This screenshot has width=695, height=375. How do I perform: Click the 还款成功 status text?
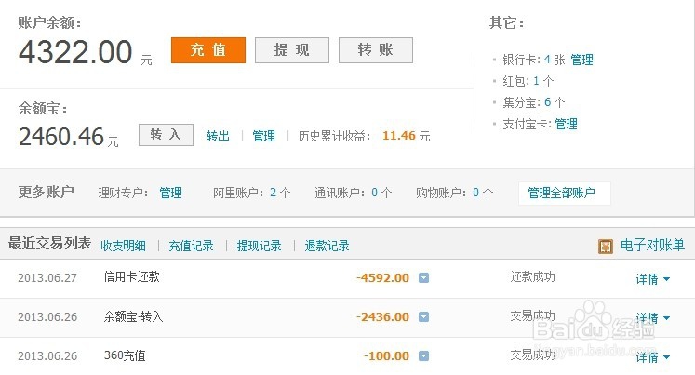click(x=532, y=277)
